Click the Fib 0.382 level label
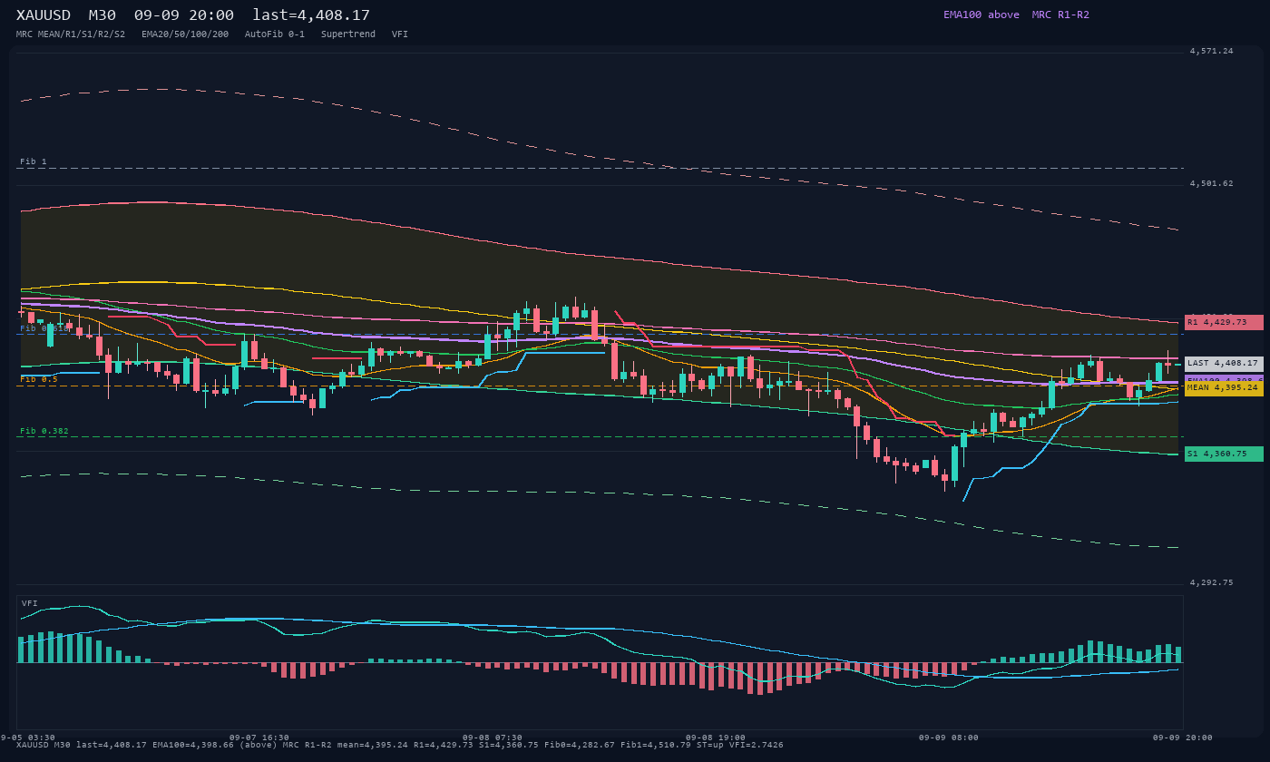 click(44, 431)
